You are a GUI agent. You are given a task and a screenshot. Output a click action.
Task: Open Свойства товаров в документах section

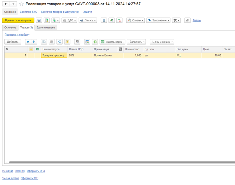click(60, 12)
